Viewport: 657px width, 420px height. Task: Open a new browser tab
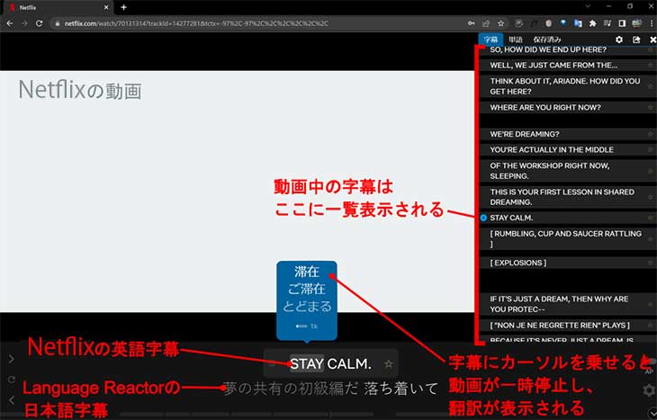point(123,7)
